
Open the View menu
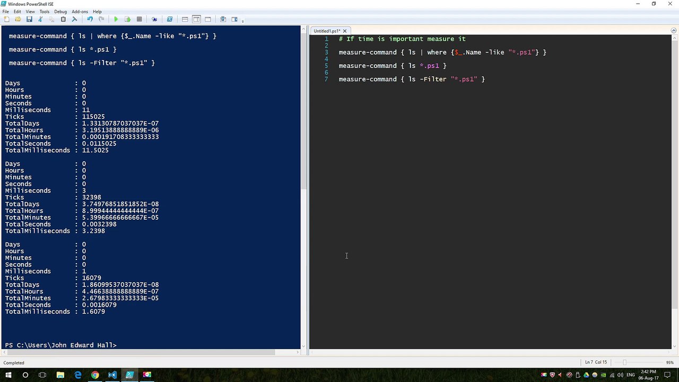click(x=30, y=11)
